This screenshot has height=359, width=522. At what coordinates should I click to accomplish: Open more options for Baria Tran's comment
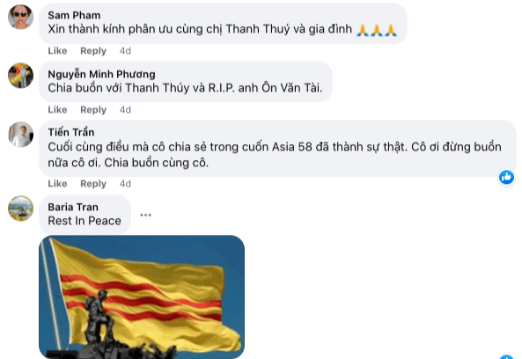click(145, 215)
